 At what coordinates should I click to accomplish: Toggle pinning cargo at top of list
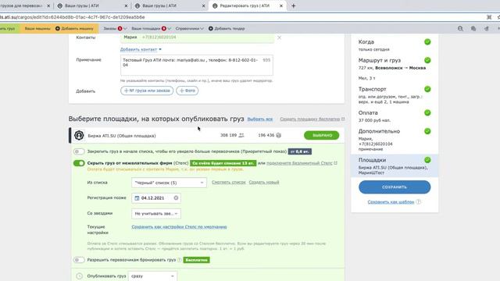pyautogui.click(x=79, y=151)
